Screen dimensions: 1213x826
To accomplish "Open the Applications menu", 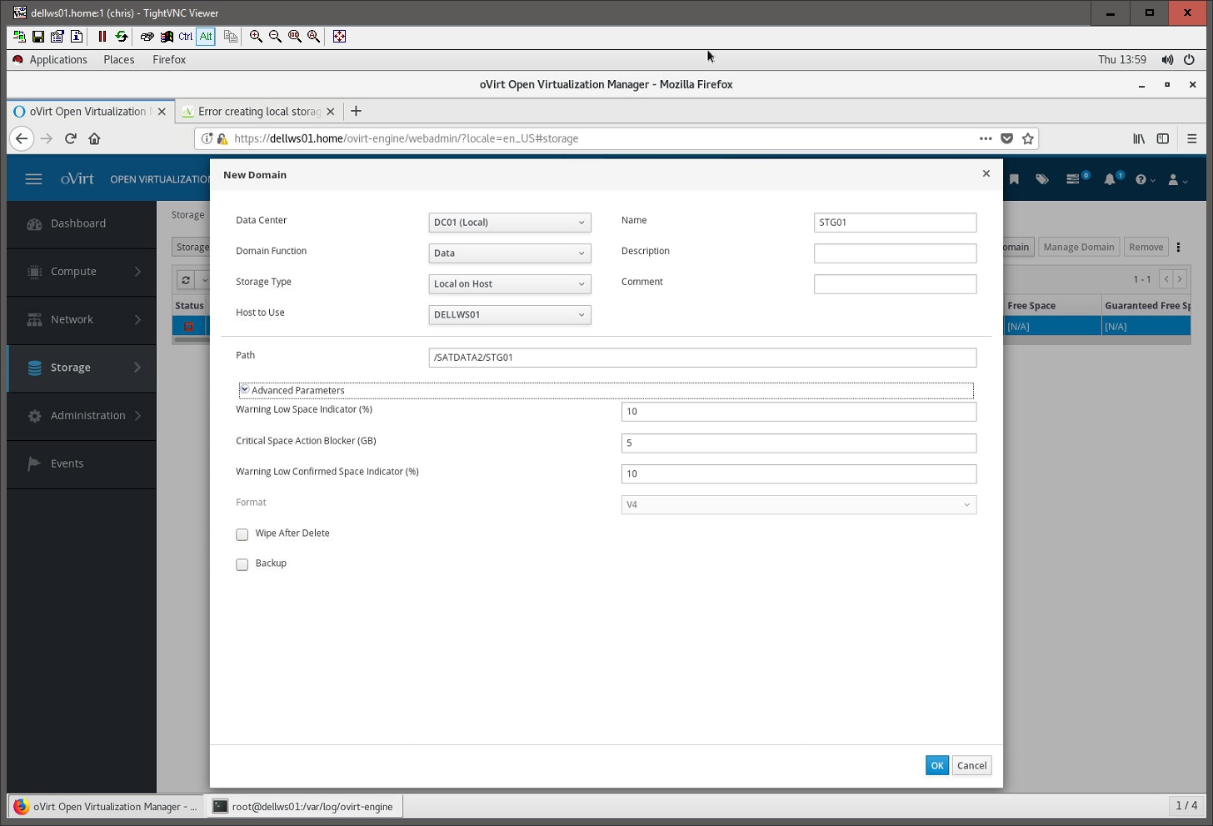I will point(57,60).
